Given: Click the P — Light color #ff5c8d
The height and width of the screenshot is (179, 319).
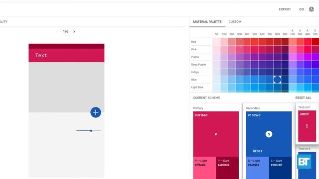Looking at the screenshot, I should coord(204,168).
